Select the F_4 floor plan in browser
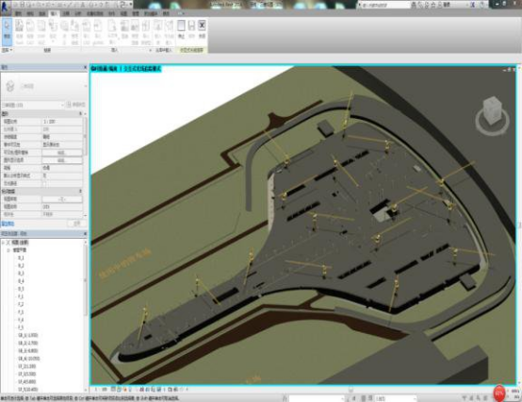The width and height of the screenshot is (522, 402). [21, 320]
